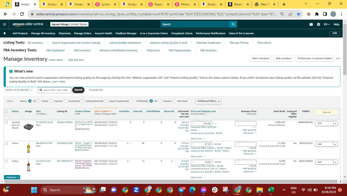Viewport: 347px width, 196px height.
Task: Click the Add a product button
Action: (x=283, y=58)
